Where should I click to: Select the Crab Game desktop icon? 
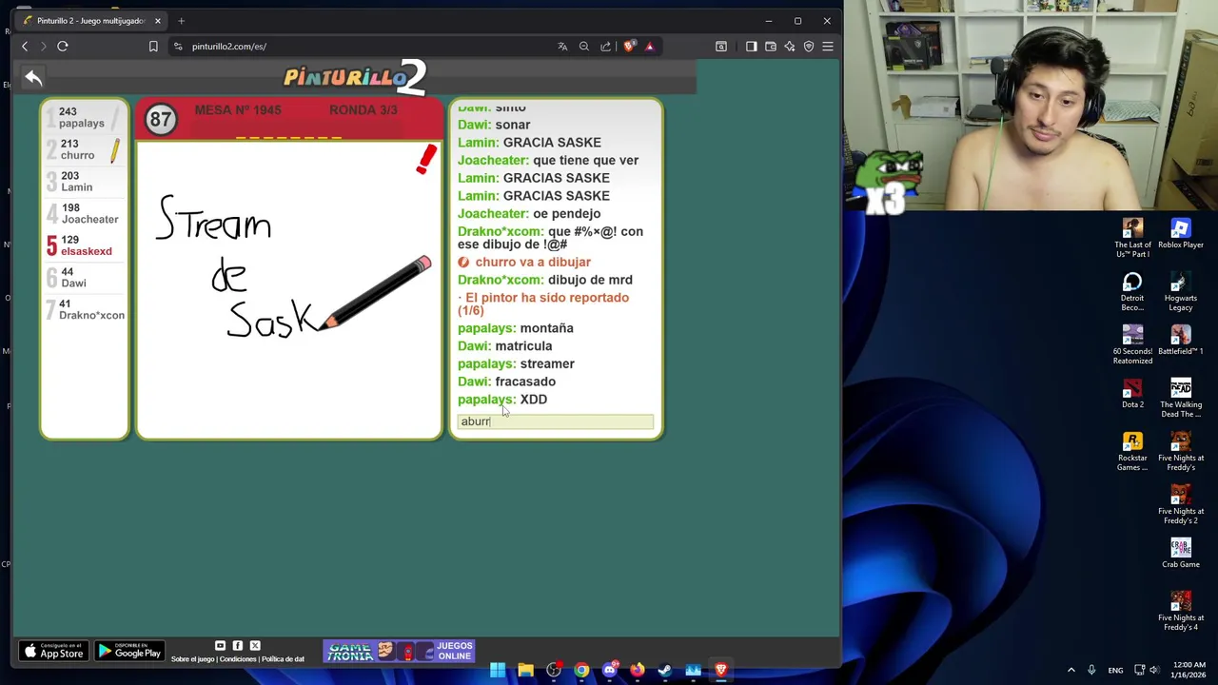[x=1181, y=554]
